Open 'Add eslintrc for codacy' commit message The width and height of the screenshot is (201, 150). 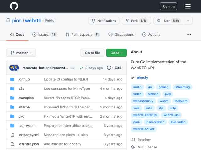tap(62, 144)
